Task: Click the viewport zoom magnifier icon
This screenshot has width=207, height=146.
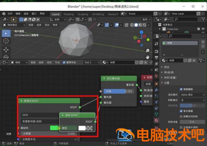Action: click(x=148, y=50)
